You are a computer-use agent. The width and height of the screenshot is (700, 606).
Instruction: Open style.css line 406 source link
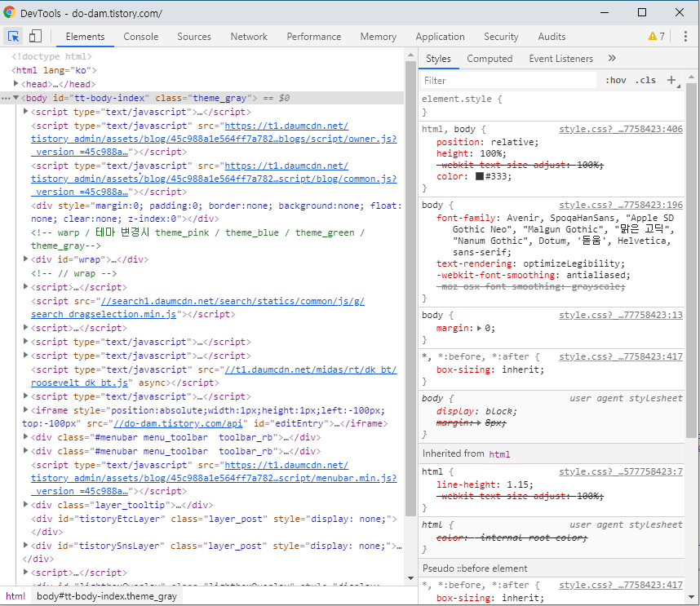click(x=621, y=129)
